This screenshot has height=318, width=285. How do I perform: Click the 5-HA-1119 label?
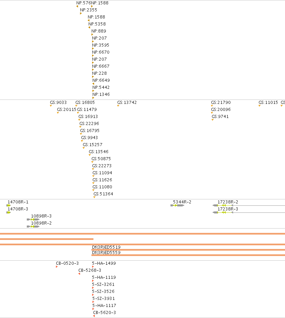pyautogui.click(x=104, y=277)
